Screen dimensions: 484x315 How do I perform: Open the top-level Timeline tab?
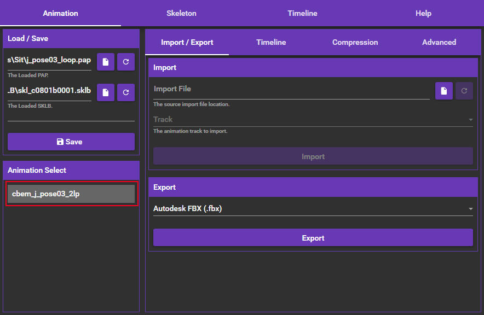pyautogui.click(x=302, y=13)
